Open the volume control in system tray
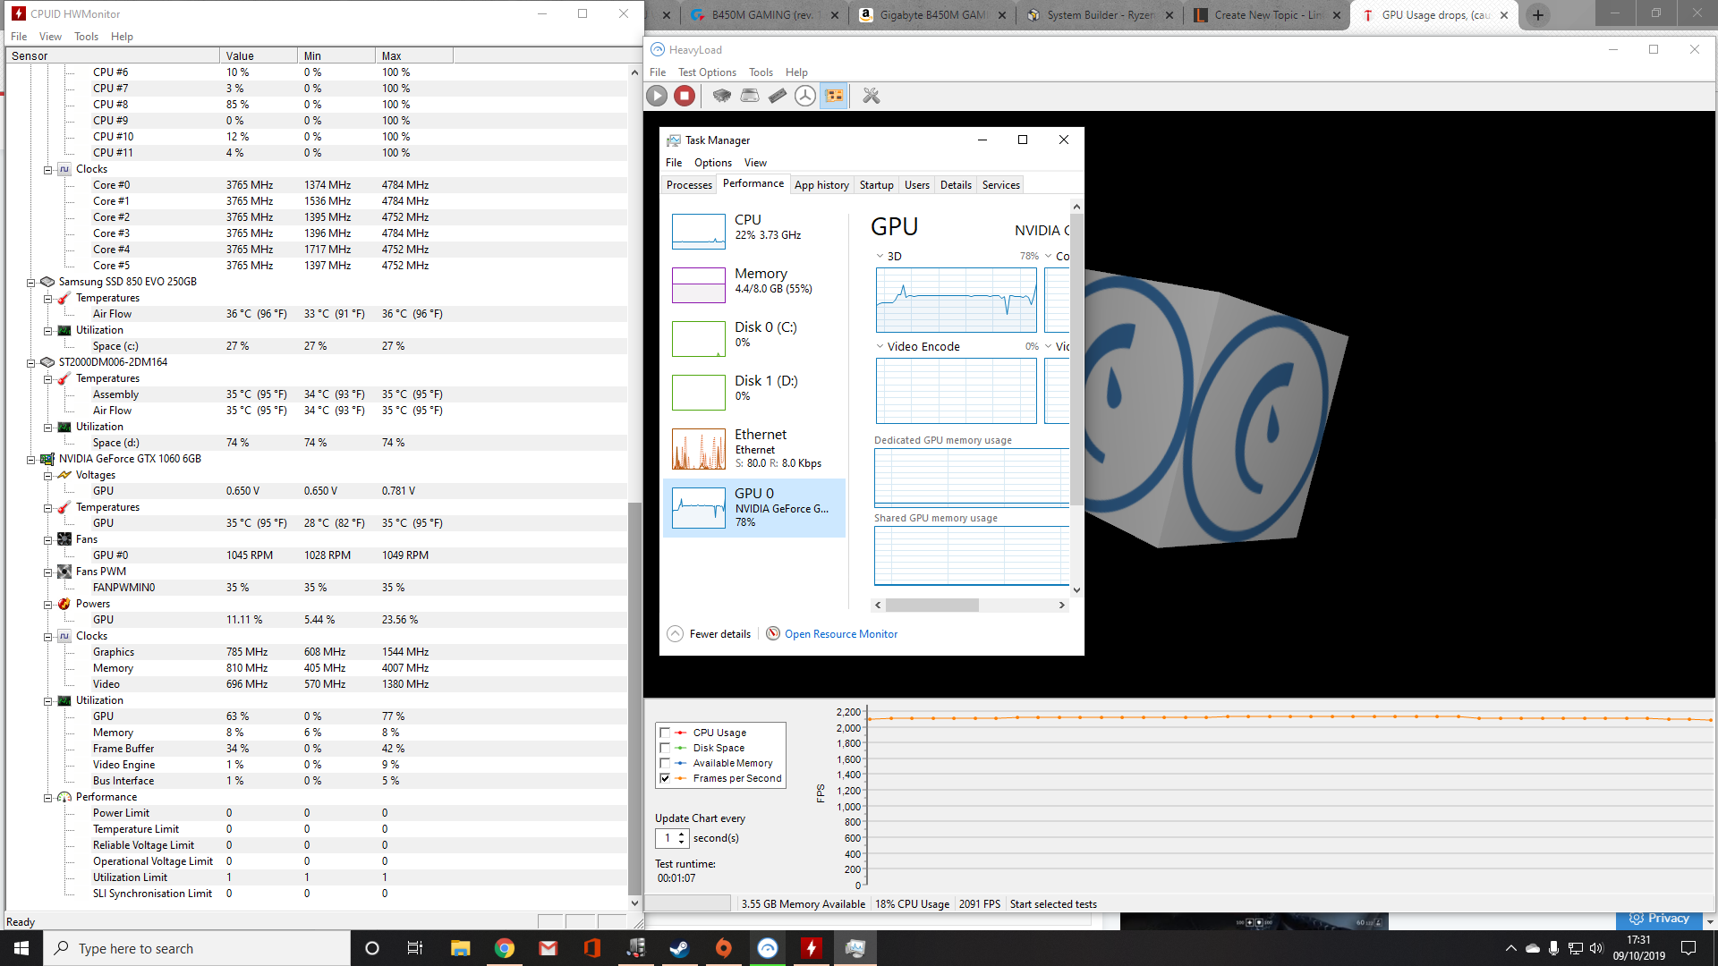The width and height of the screenshot is (1718, 966). point(1597,948)
